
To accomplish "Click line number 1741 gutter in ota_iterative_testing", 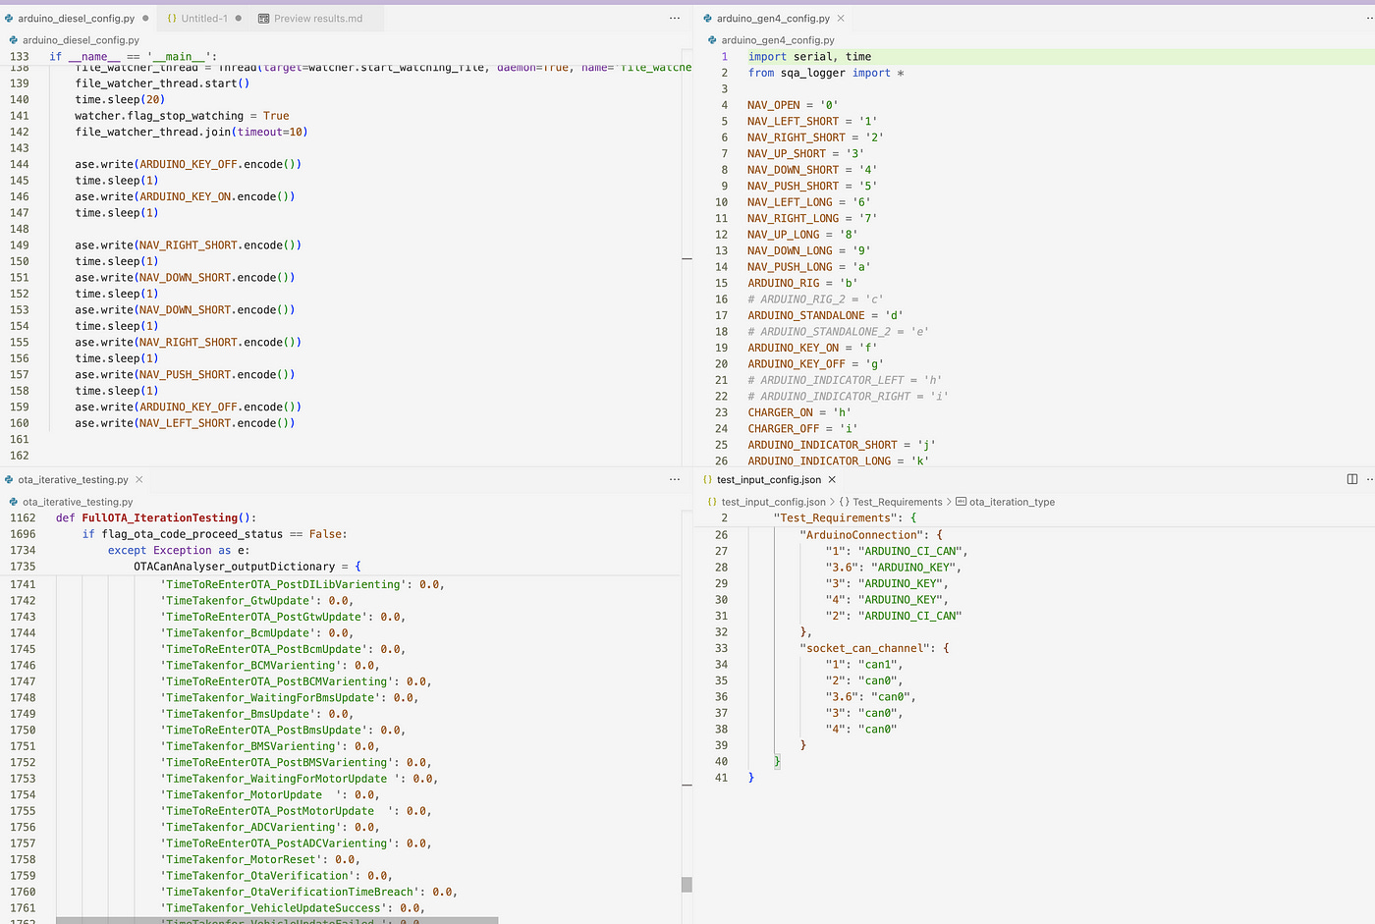I will tap(23, 584).
